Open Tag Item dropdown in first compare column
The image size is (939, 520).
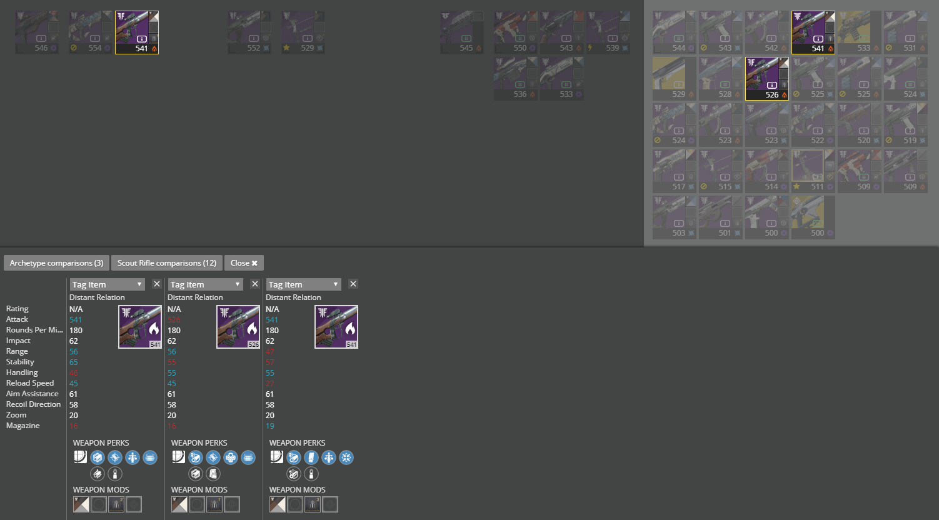(108, 284)
